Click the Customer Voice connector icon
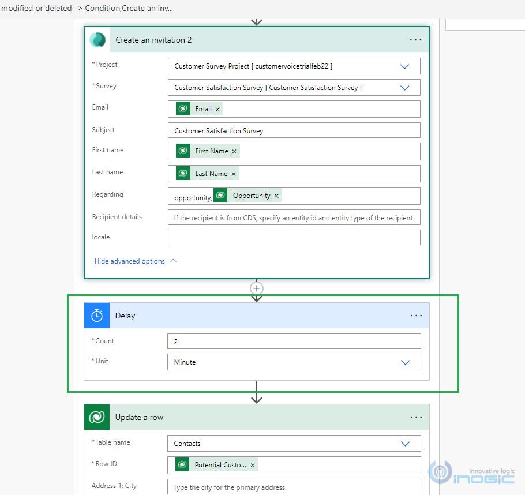525x495 pixels. click(x=97, y=40)
